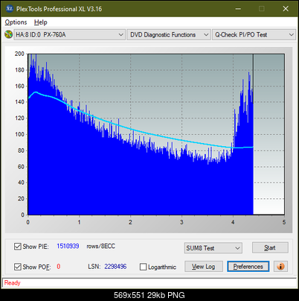
Task: Open the DVD Diagnostic Functions dropdown
Action: 169,34
